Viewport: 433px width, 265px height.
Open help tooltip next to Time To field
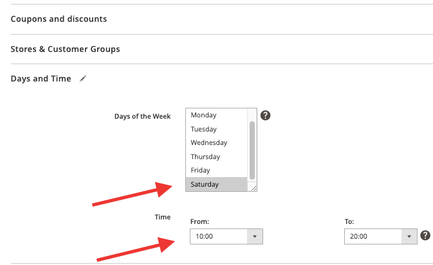[425, 235]
